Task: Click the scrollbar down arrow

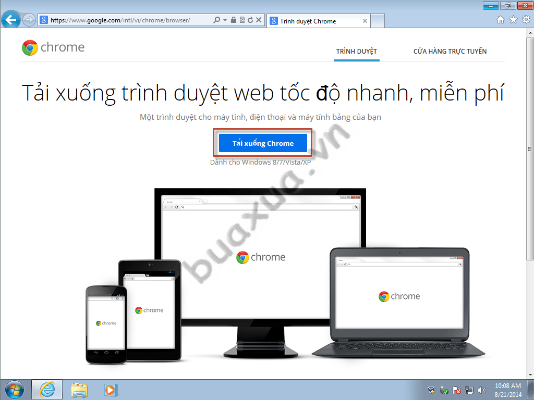Action: 530,375
